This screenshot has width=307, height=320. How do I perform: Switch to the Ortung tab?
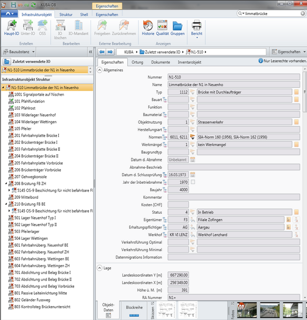point(137,62)
